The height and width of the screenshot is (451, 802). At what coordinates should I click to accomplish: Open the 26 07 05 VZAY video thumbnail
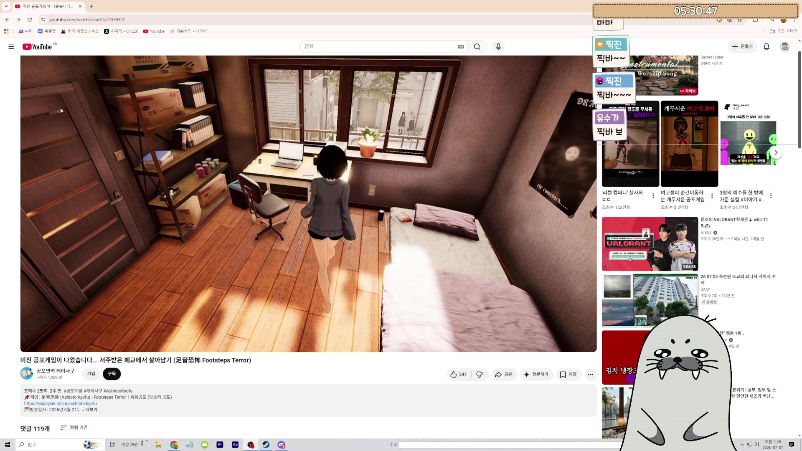650,300
